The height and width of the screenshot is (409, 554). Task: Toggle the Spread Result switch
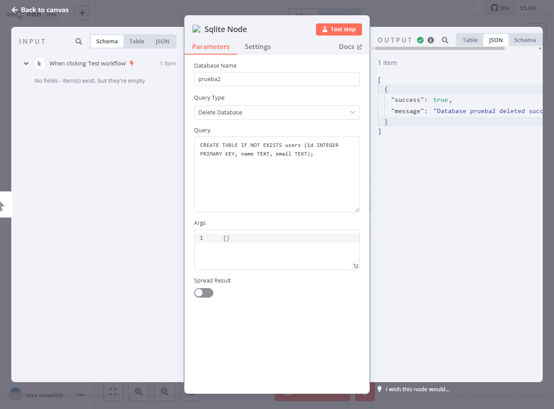(x=204, y=293)
